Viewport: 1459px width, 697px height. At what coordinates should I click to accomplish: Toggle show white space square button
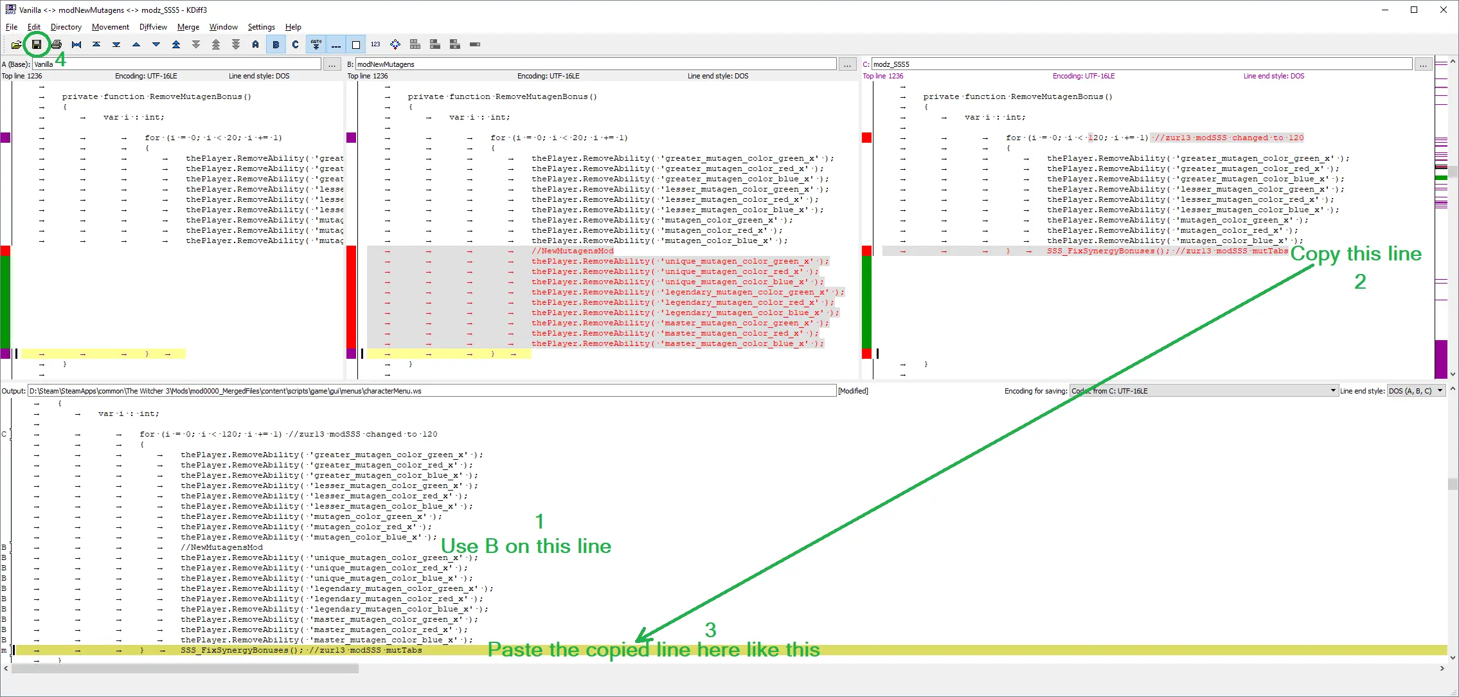click(x=355, y=44)
